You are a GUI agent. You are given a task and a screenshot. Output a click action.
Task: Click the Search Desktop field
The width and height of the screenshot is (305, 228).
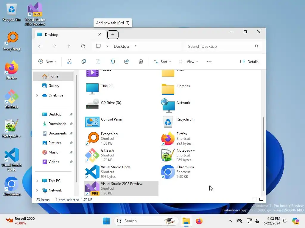(223, 46)
